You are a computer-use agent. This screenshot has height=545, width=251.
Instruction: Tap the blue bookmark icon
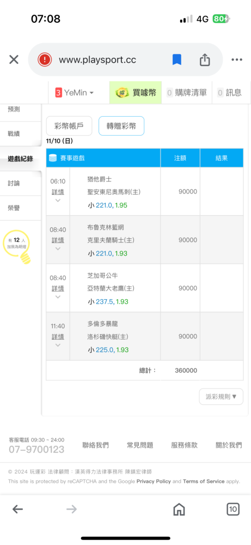(x=177, y=60)
